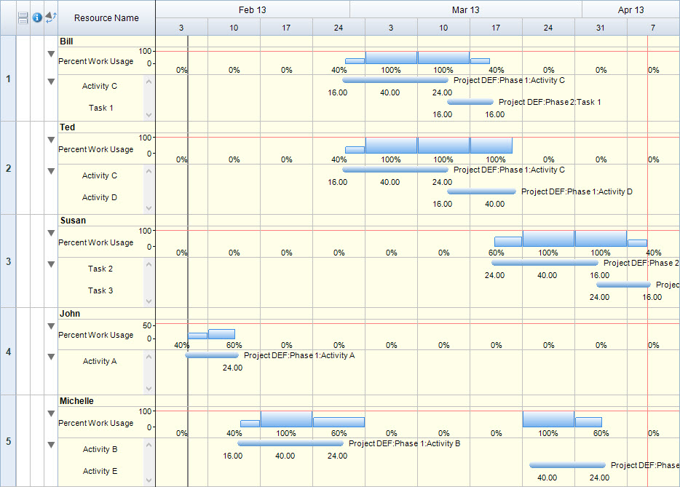
Task: Click resource name Michelle
Action: [76, 401]
